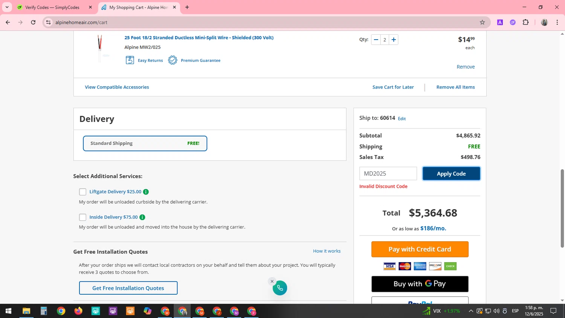Click the page vertical scrollbar thumb

point(562,208)
